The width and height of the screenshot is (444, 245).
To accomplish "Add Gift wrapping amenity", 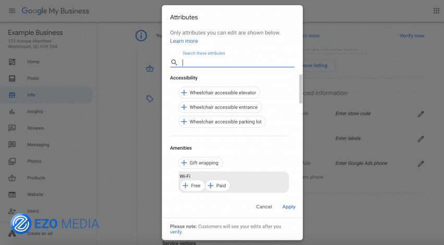I will 201,163.
